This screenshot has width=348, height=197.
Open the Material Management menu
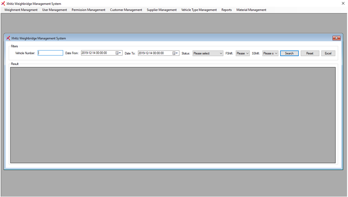pos(251,10)
